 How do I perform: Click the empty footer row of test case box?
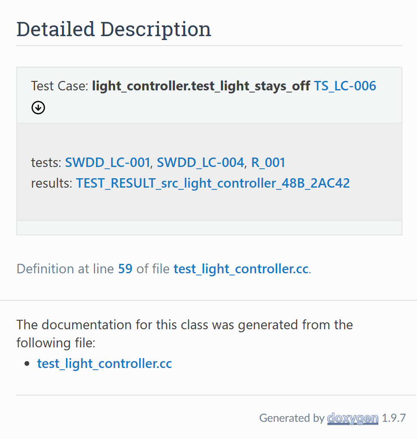[209, 228]
